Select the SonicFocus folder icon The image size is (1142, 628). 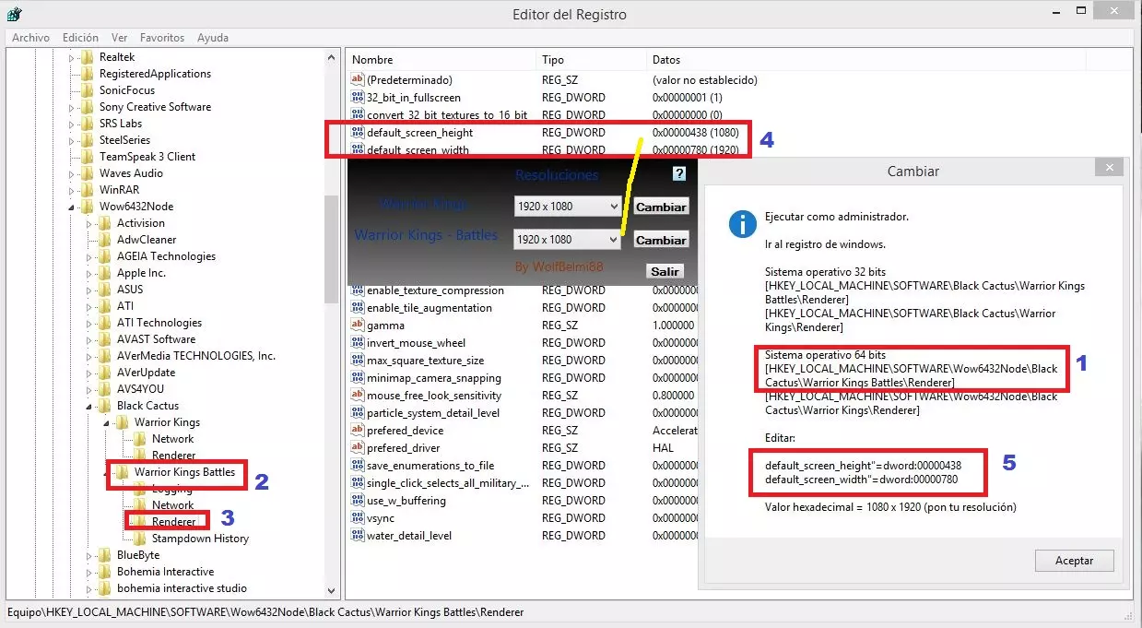[x=88, y=90]
